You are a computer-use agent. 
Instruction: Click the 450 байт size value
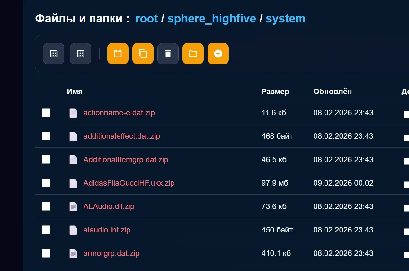point(277,230)
